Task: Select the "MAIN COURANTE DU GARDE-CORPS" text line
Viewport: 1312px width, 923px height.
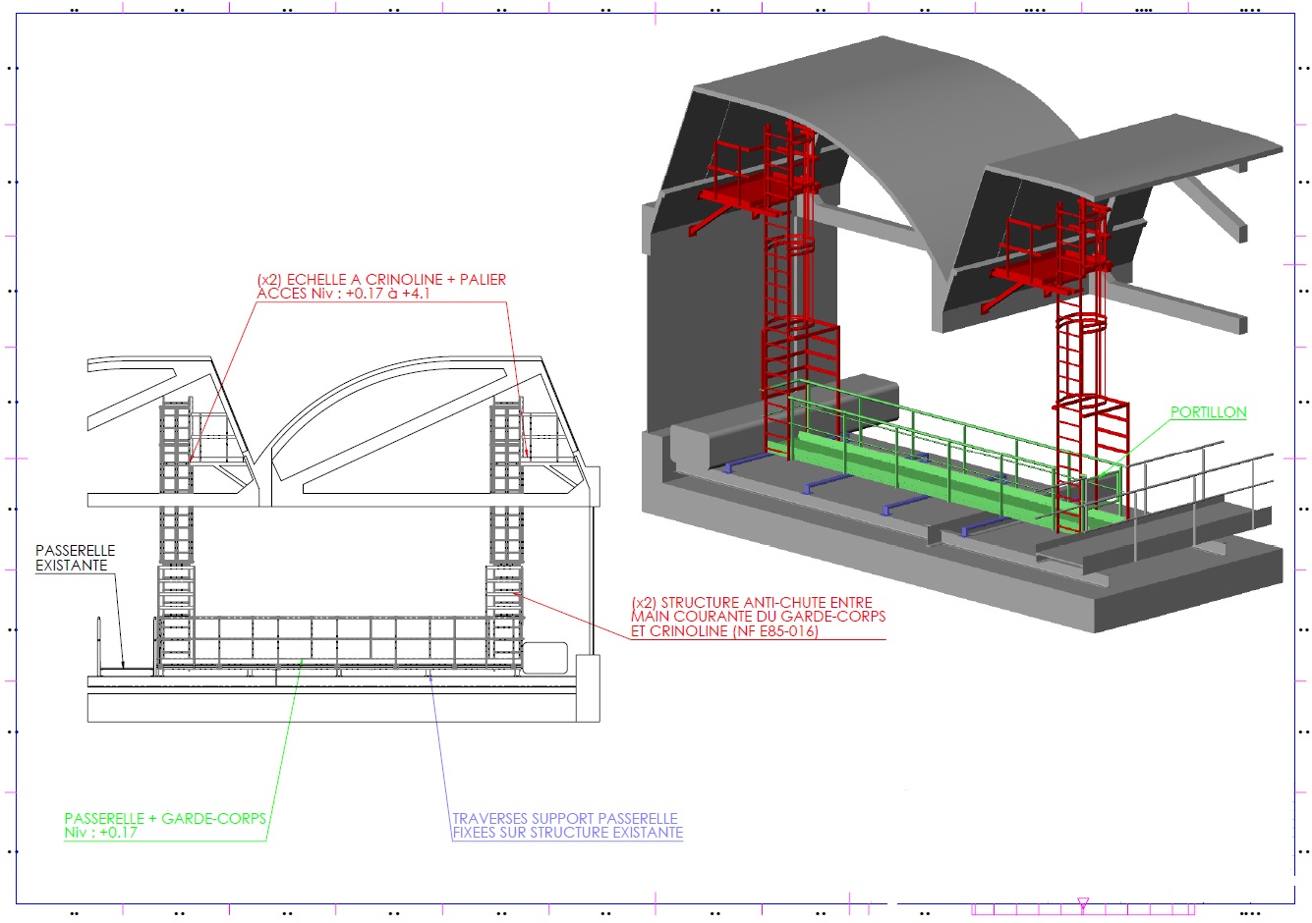Action: click(x=758, y=617)
